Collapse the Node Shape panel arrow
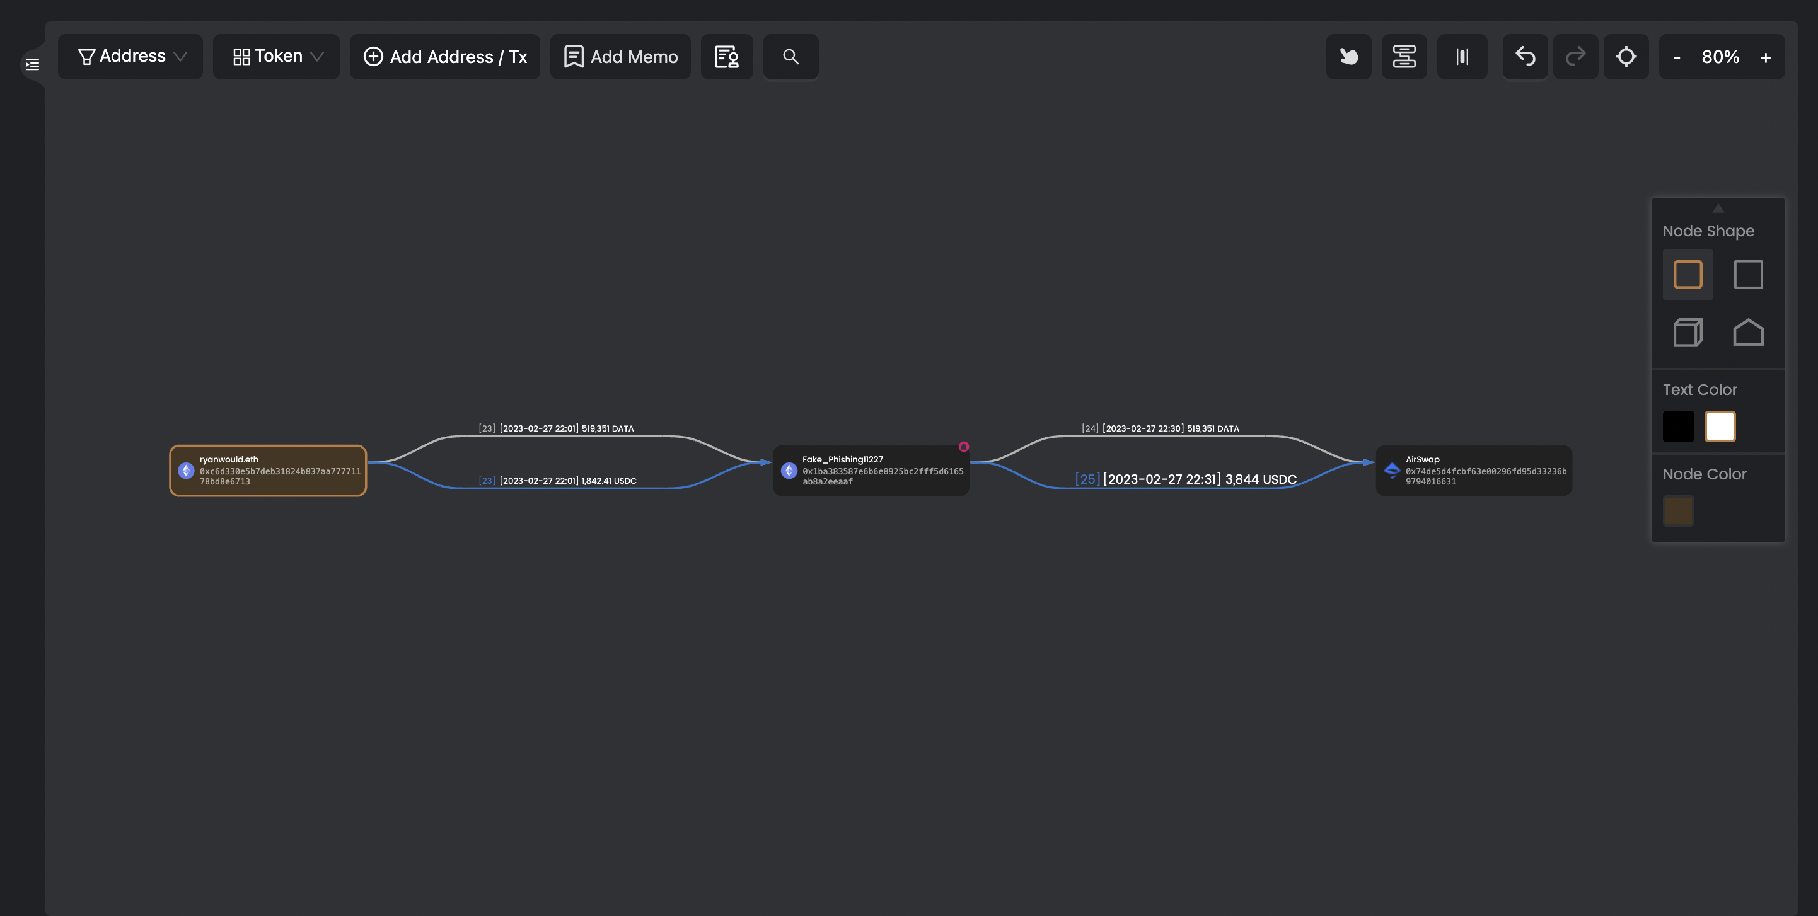This screenshot has height=916, width=1818. point(1718,209)
